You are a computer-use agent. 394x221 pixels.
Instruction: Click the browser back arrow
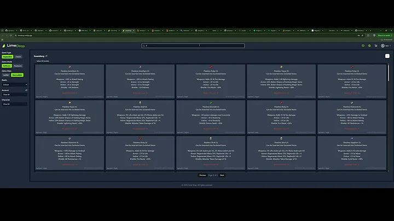3,36
